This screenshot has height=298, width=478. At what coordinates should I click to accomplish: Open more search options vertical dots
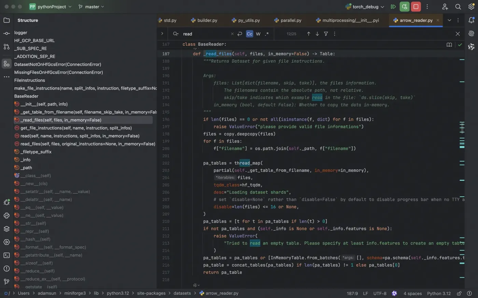pos(335,34)
